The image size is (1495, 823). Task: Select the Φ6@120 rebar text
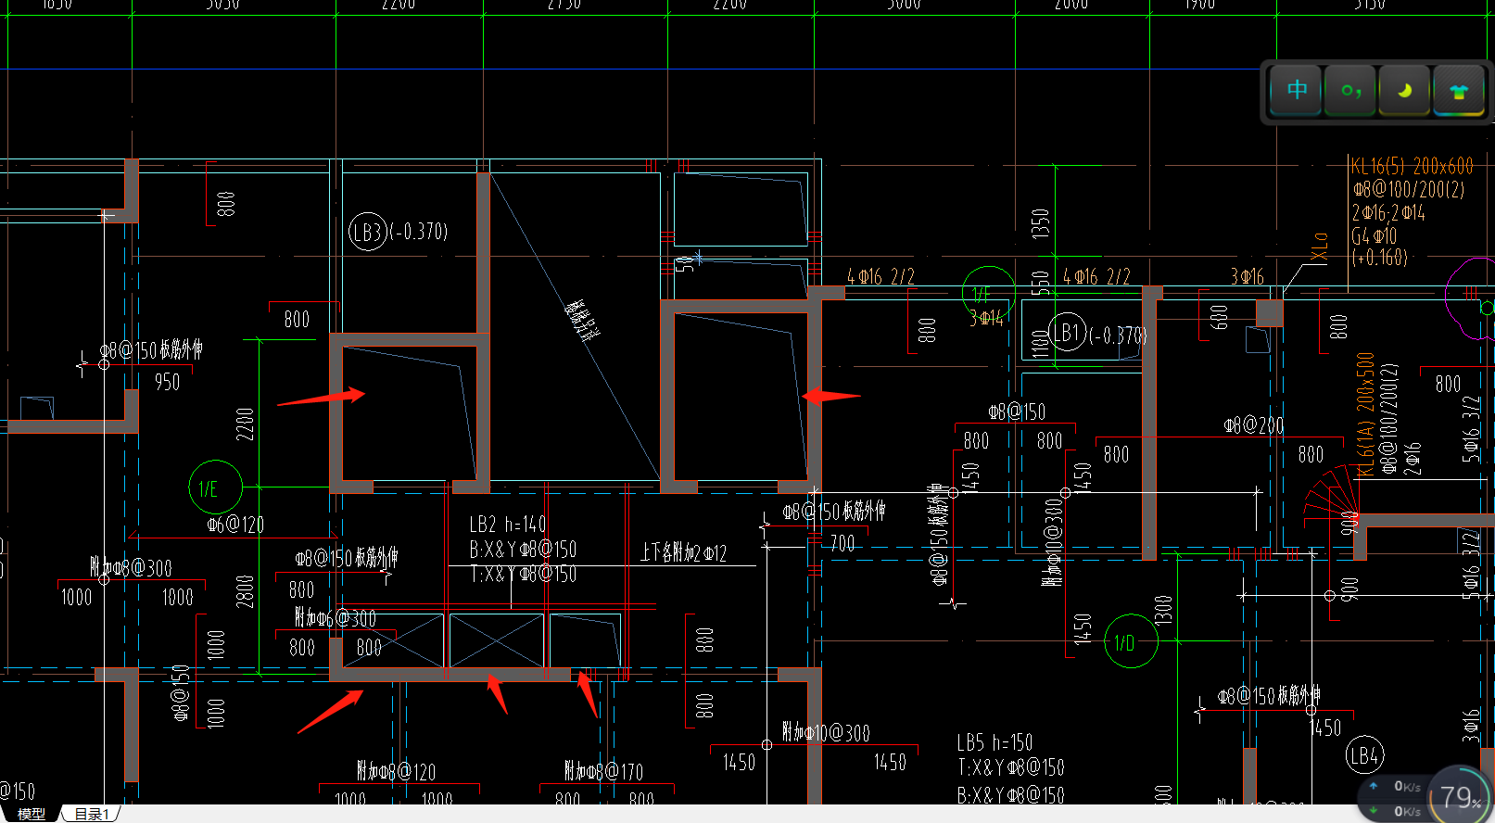click(235, 525)
